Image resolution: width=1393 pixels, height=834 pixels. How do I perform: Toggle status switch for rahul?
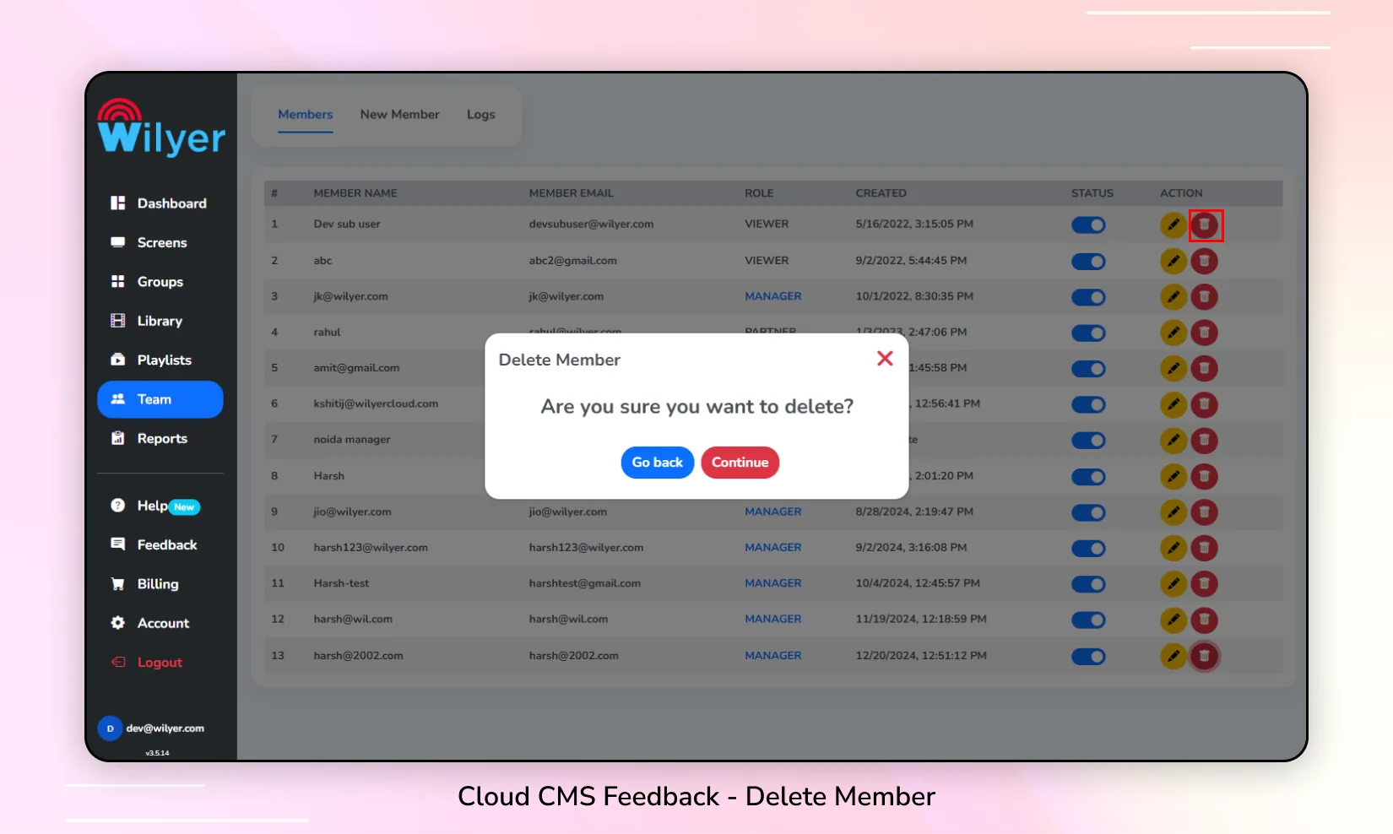(x=1088, y=333)
